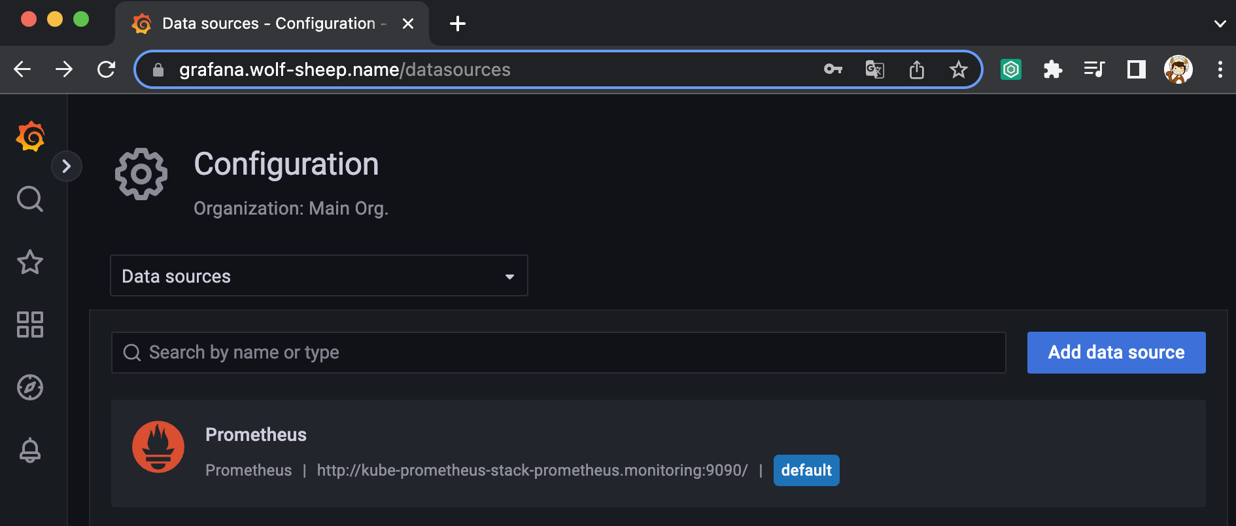The image size is (1236, 526).
Task: Reload the Grafana page
Action: (106, 69)
